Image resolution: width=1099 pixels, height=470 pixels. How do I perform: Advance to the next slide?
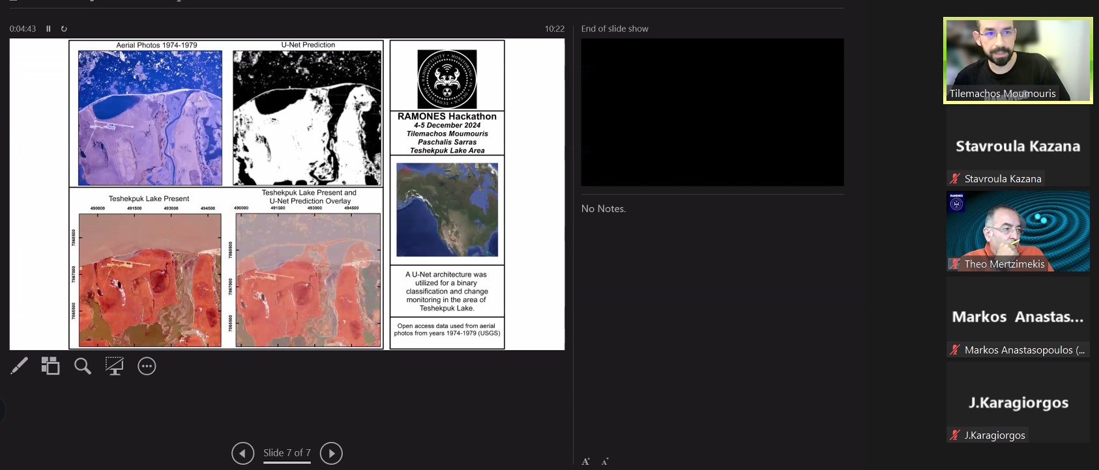(x=331, y=453)
